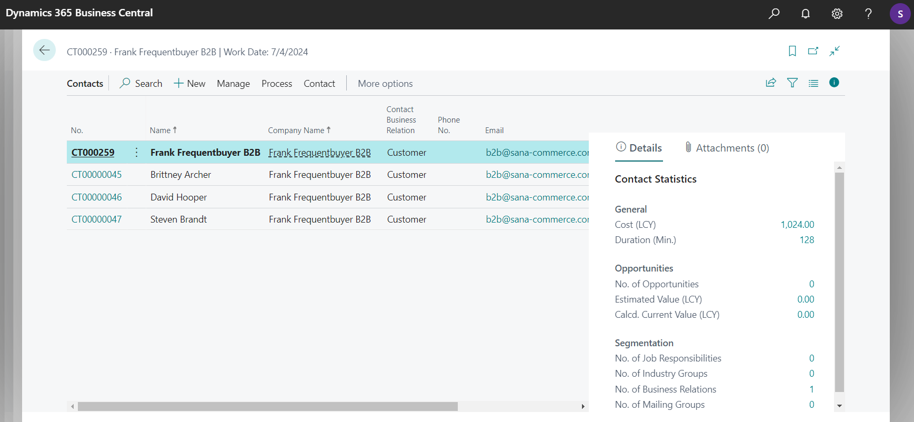Open No. of Mailing Groups value

click(x=811, y=405)
